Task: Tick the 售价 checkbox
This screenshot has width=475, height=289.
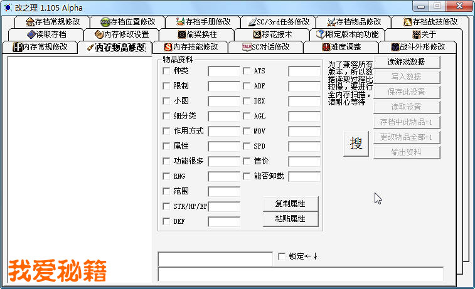Action: coord(247,161)
